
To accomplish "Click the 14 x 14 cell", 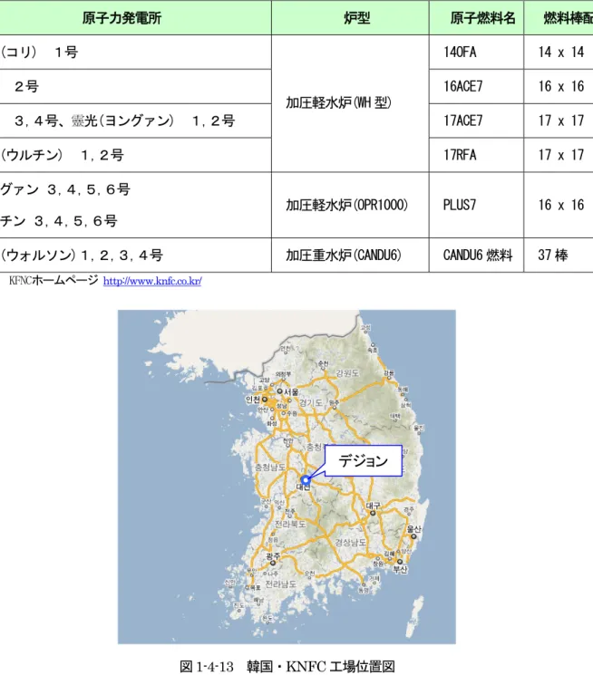I will 559,52.
